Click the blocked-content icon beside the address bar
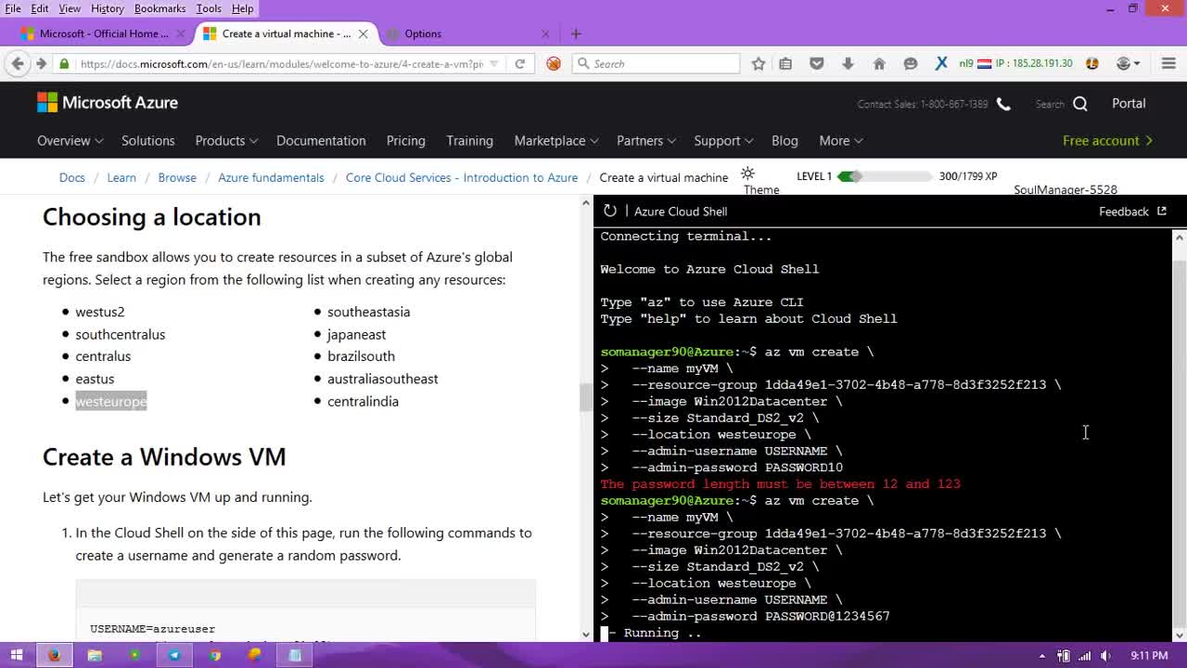Screen dimensions: 1187x668 [x=554, y=63]
